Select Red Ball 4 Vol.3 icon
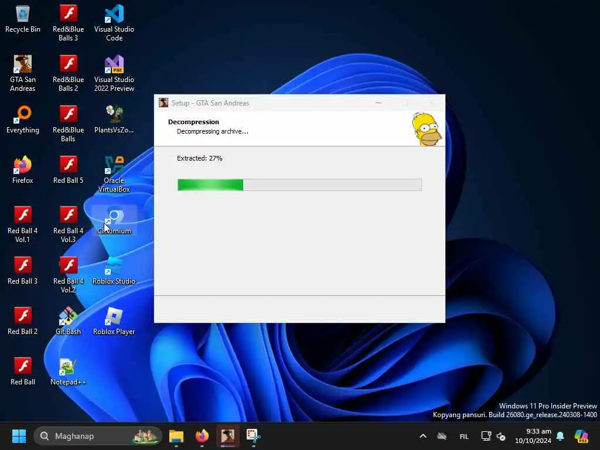The height and width of the screenshot is (450, 600). 68,224
